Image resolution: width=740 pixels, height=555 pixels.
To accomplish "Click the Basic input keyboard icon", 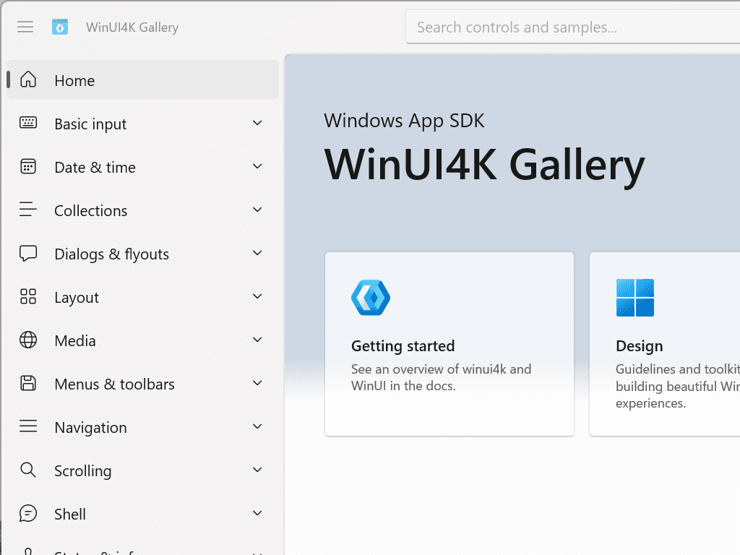I will point(28,123).
